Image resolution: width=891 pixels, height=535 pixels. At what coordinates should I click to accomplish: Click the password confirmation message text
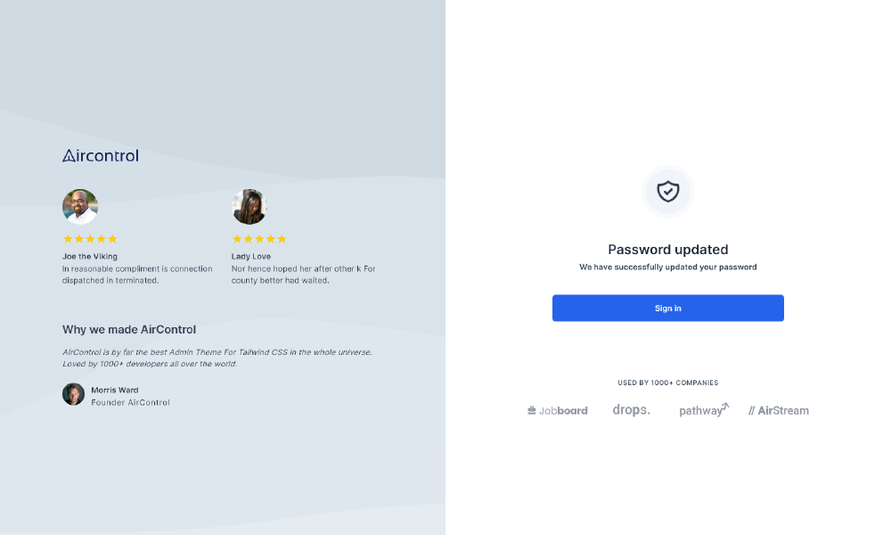tap(668, 267)
